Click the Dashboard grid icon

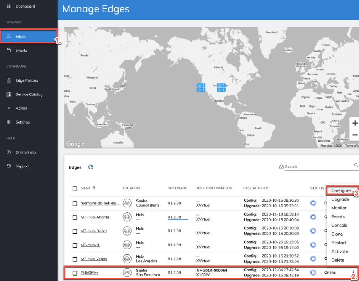9,7
